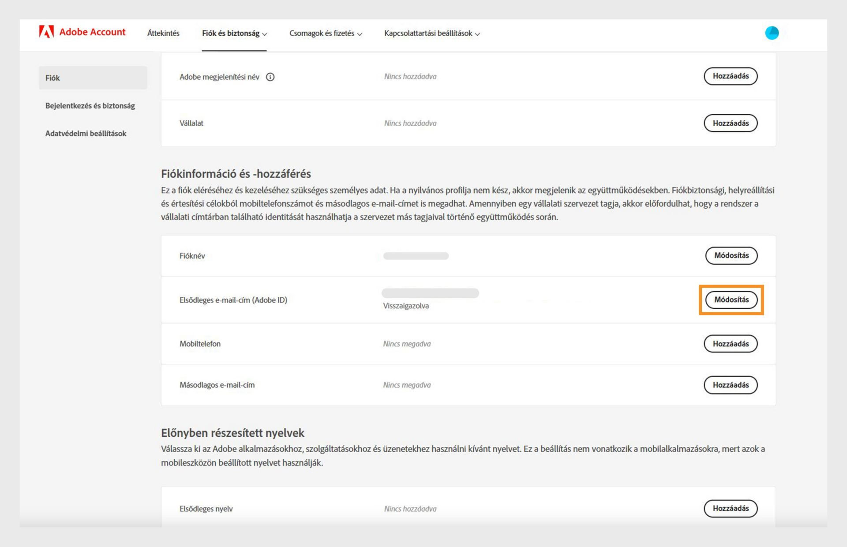Click the Fióknév placeholder value
The image size is (847, 547).
click(416, 256)
